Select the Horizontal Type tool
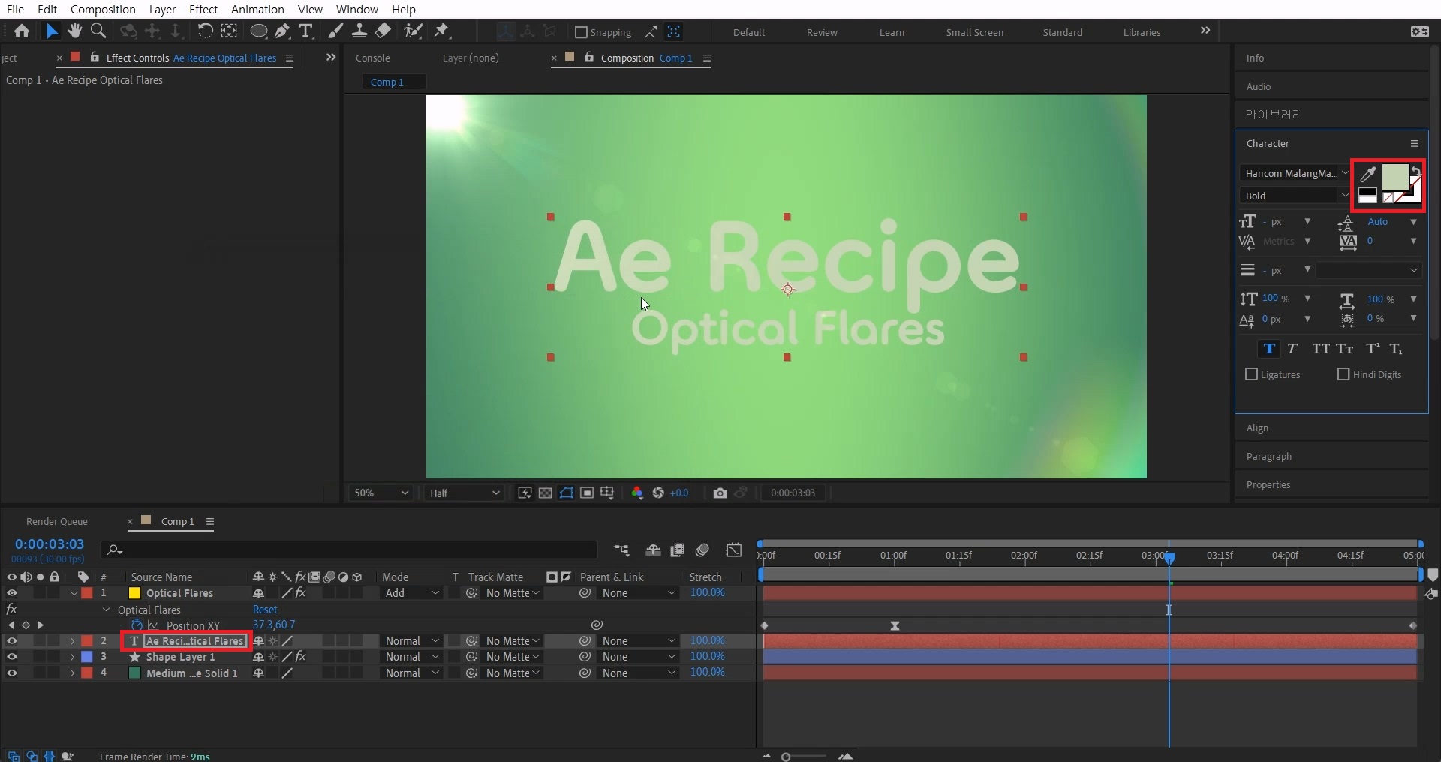Viewport: 1441px width, 762px height. tap(305, 31)
